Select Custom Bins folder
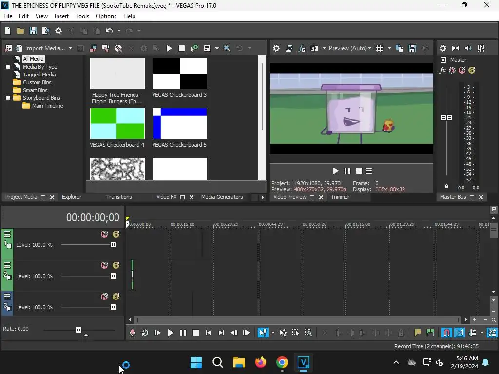This screenshot has height=374, width=499. (37, 82)
